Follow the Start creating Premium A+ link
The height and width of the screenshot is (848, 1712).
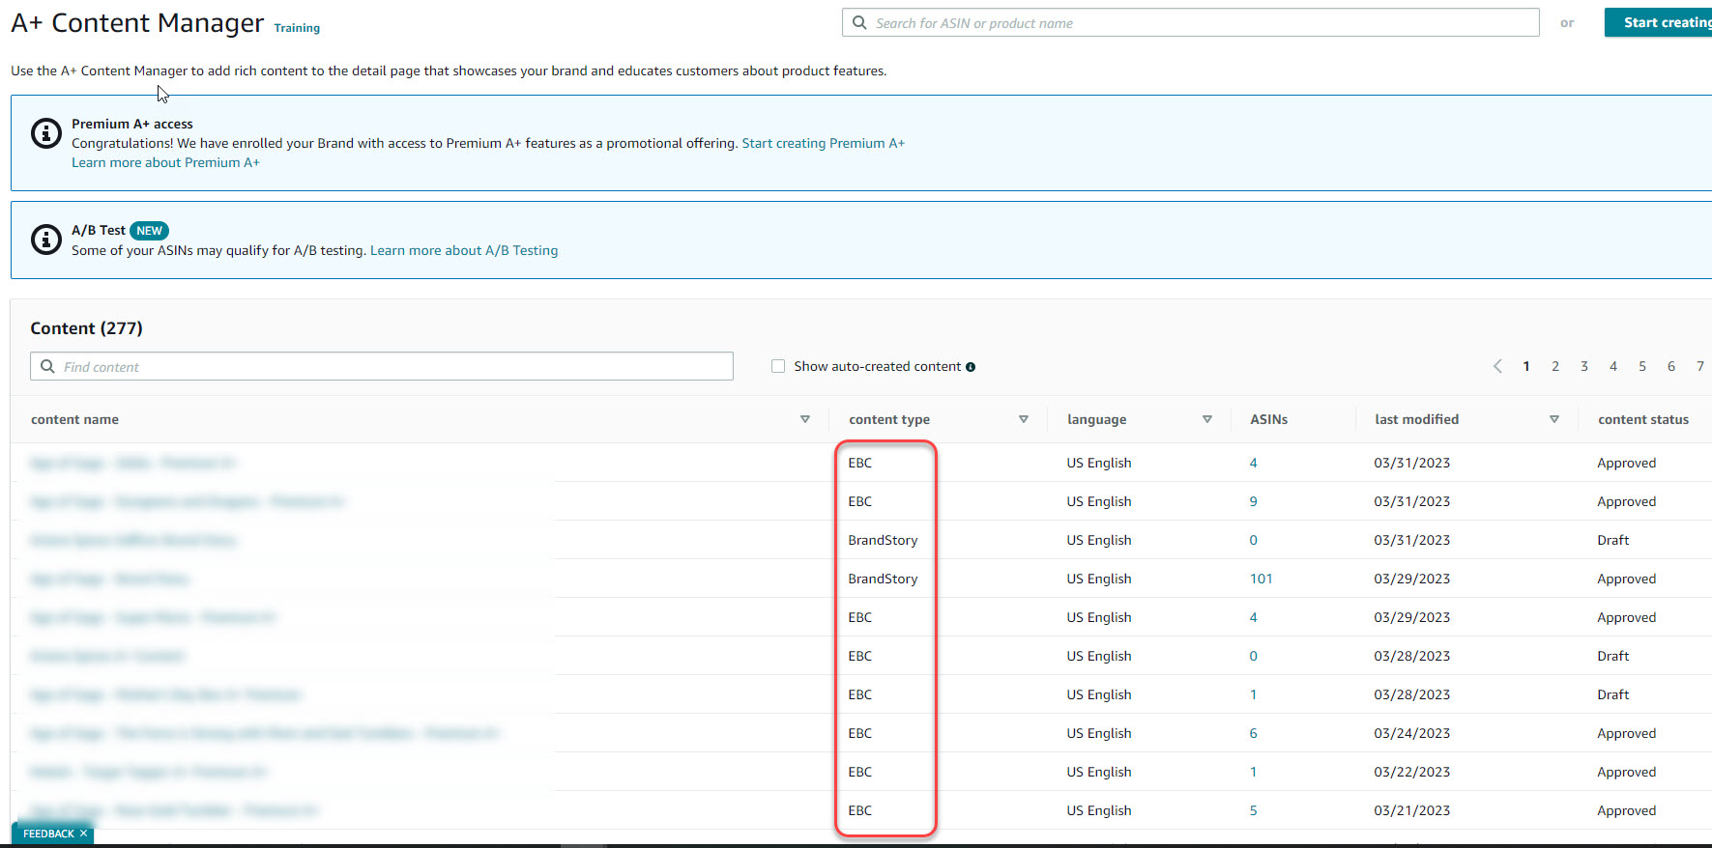tap(824, 143)
